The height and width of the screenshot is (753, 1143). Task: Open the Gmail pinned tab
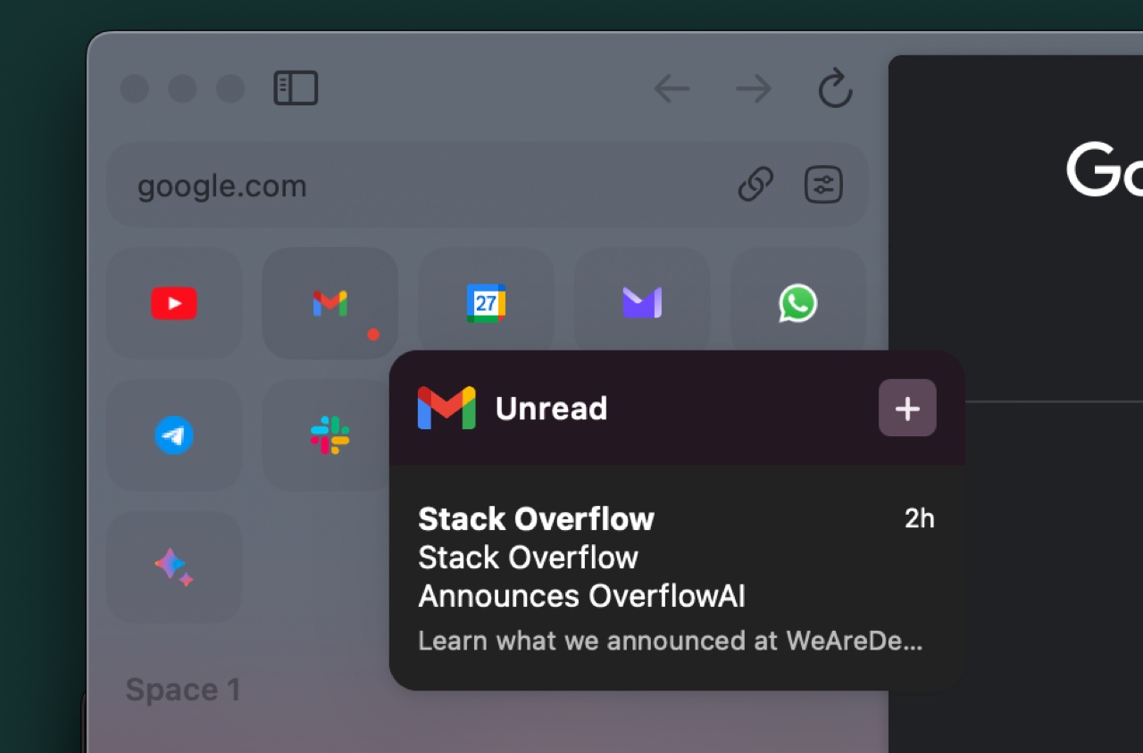(x=330, y=303)
